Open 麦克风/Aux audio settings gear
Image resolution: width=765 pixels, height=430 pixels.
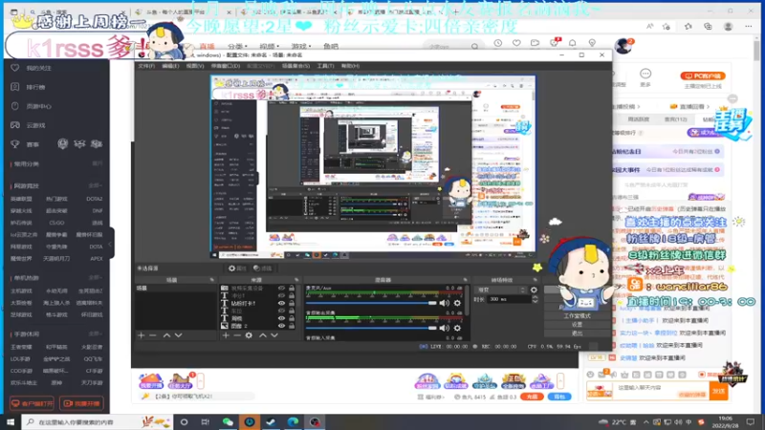coord(457,303)
